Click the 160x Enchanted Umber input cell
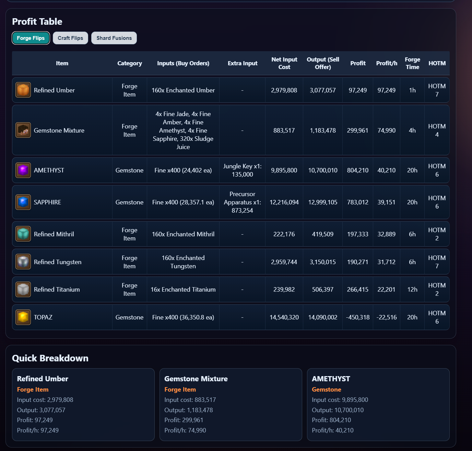The width and height of the screenshot is (472, 451). pos(183,90)
